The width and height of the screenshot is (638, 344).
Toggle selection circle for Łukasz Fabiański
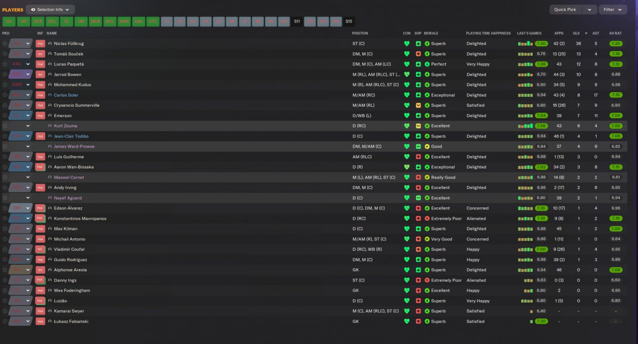(x=5, y=321)
